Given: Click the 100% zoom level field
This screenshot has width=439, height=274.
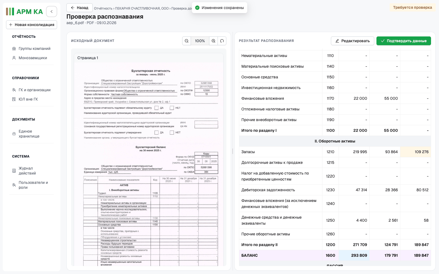Looking at the screenshot, I should 200,41.
